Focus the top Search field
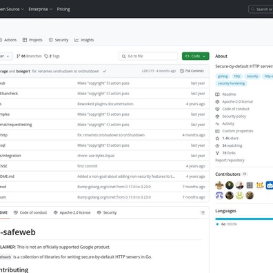 click(261, 9)
